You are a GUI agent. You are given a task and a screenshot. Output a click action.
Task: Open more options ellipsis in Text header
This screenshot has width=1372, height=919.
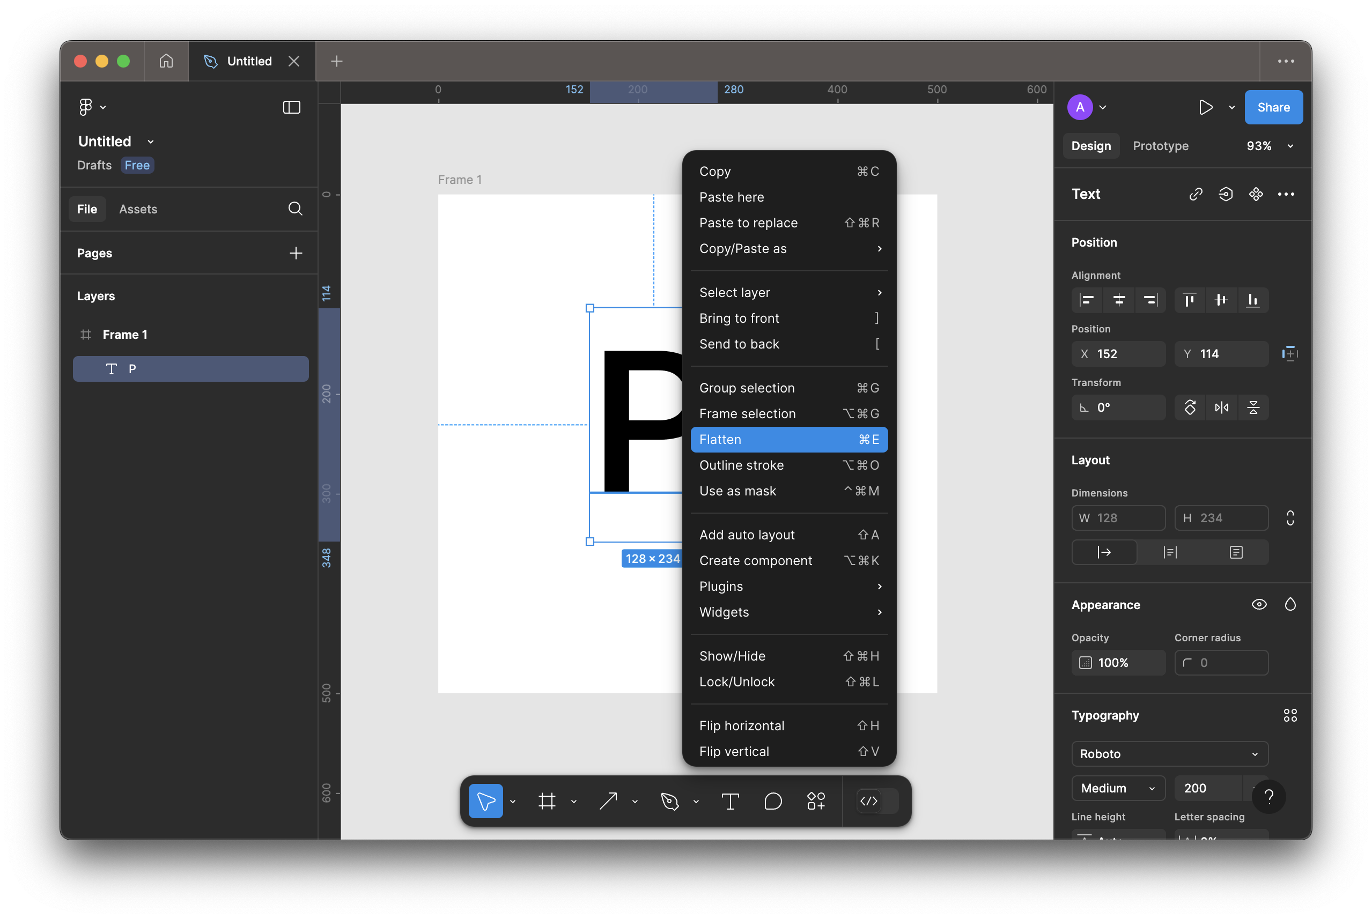pos(1286,194)
